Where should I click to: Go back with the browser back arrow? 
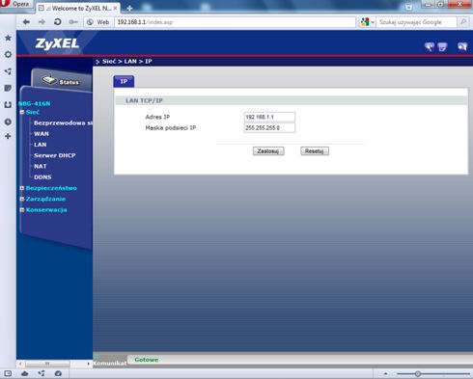pos(26,22)
